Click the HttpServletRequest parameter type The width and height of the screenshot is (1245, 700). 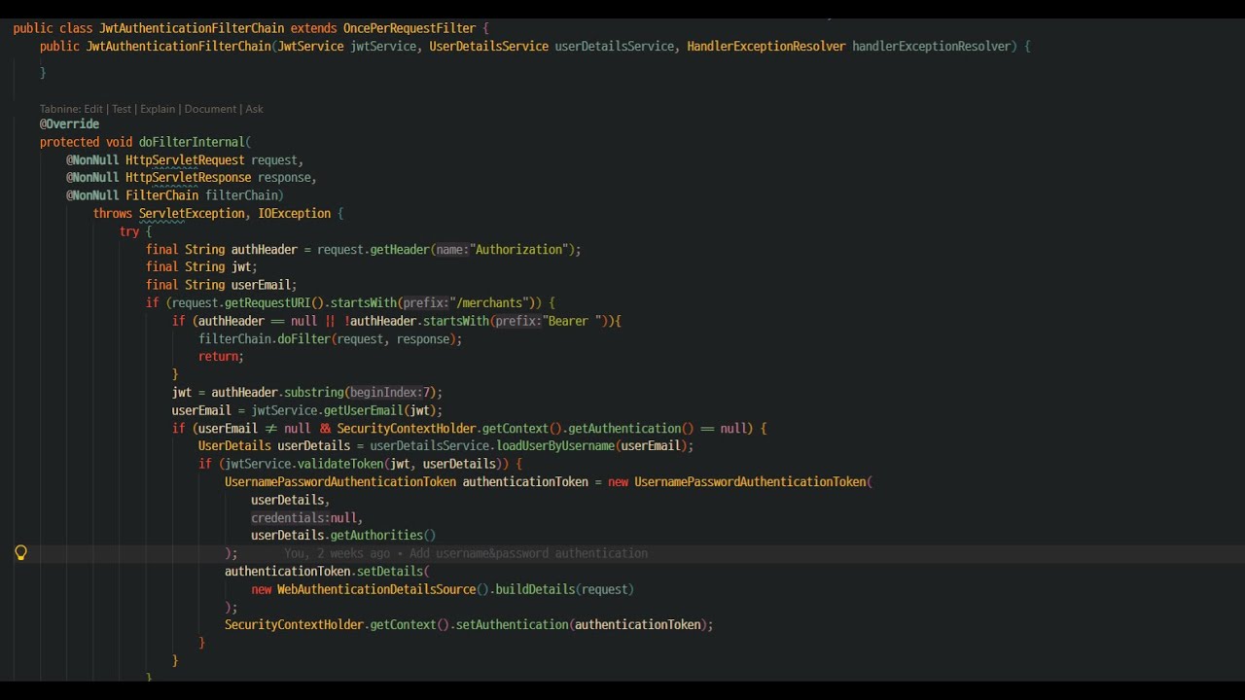[185, 160]
